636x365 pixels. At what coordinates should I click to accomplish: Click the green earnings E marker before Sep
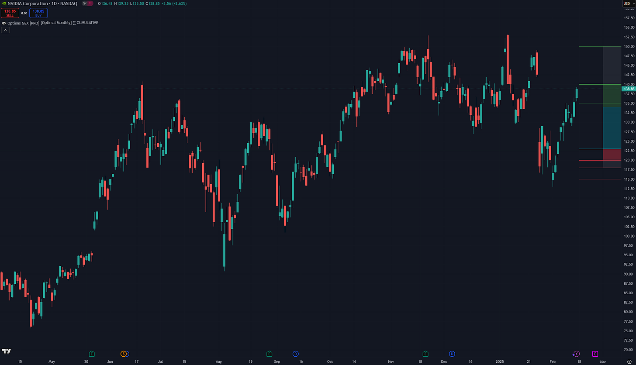coord(269,354)
